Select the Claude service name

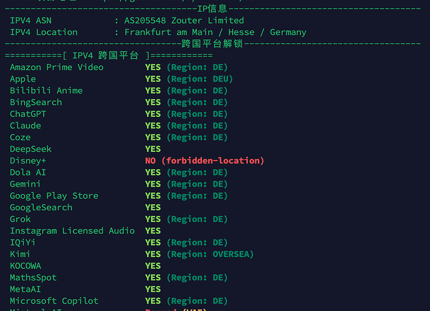click(x=26, y=126)
